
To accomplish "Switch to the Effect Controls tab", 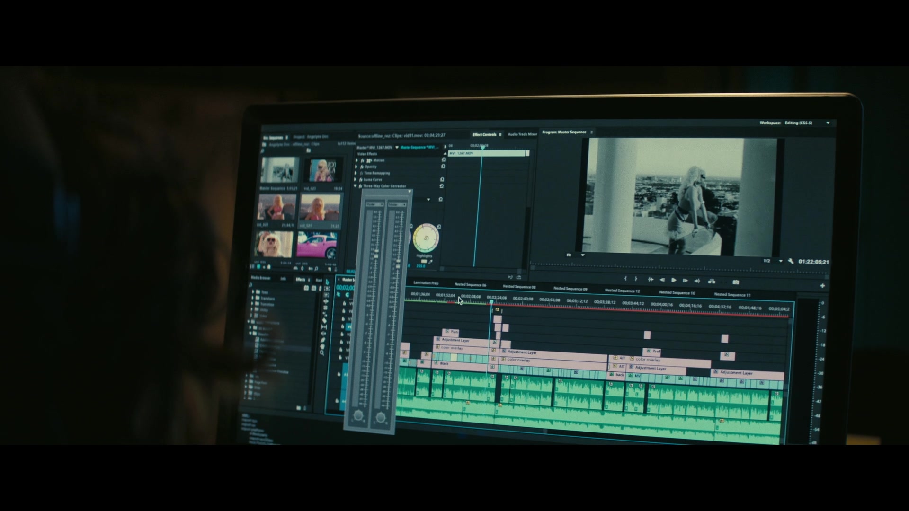I will (x=484, y=135).
